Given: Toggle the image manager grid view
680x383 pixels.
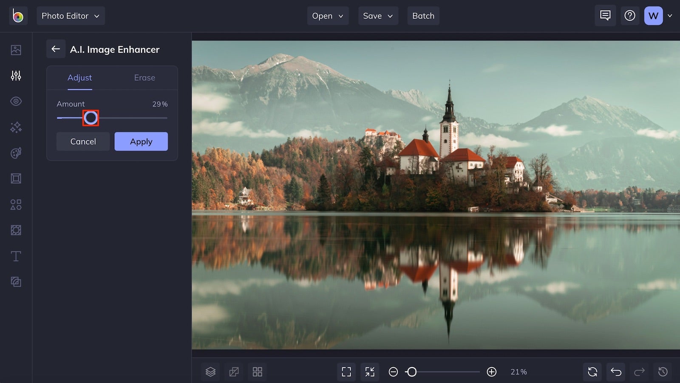Looking at the screenshot, I should (x=257, y=372).
